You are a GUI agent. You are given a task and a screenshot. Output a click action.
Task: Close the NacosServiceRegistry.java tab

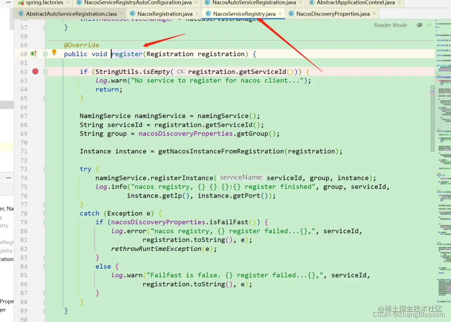coord(279,14)
